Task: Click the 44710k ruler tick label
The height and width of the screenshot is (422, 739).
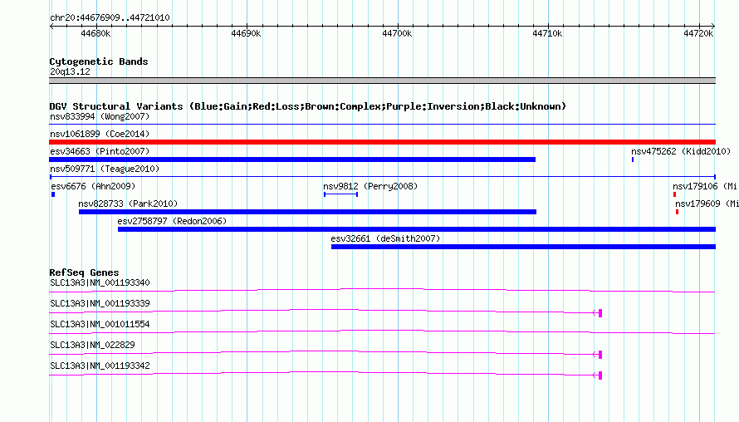Action: coord(547,33)
